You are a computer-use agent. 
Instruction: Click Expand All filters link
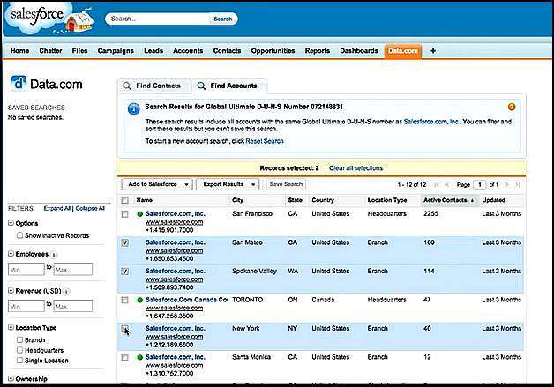point(56,208)
